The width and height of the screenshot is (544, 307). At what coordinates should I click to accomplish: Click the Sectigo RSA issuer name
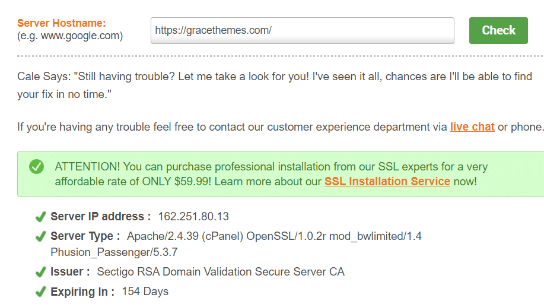click(221, 272)
